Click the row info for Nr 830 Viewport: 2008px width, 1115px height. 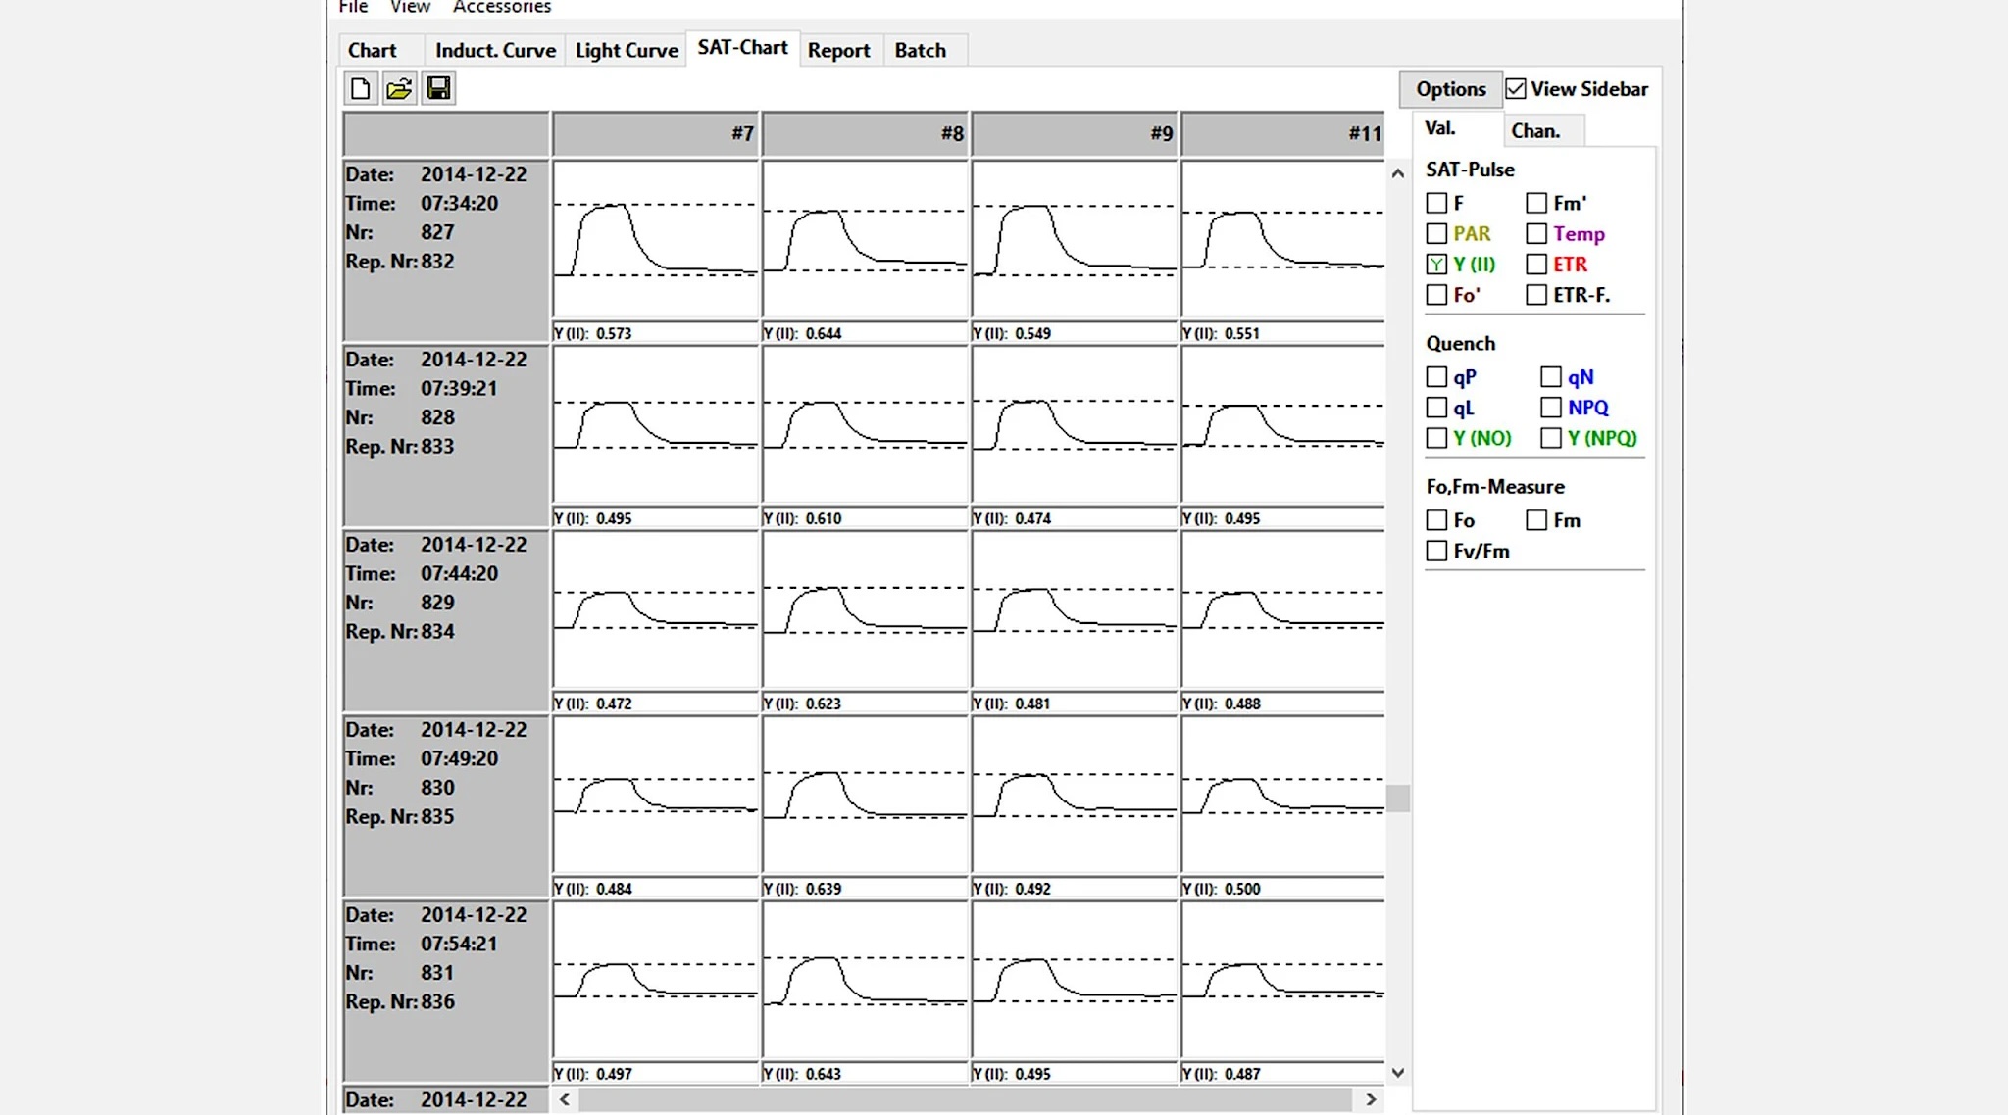pos(445,805)
